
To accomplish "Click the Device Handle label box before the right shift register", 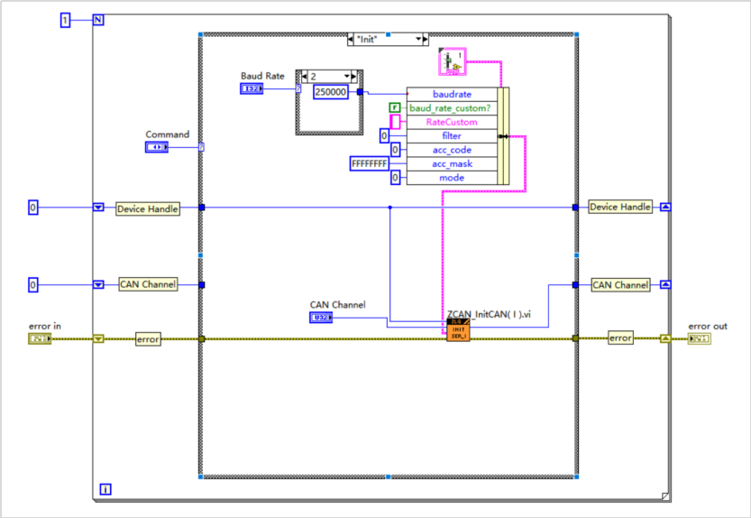I will [x=620, y=208].
